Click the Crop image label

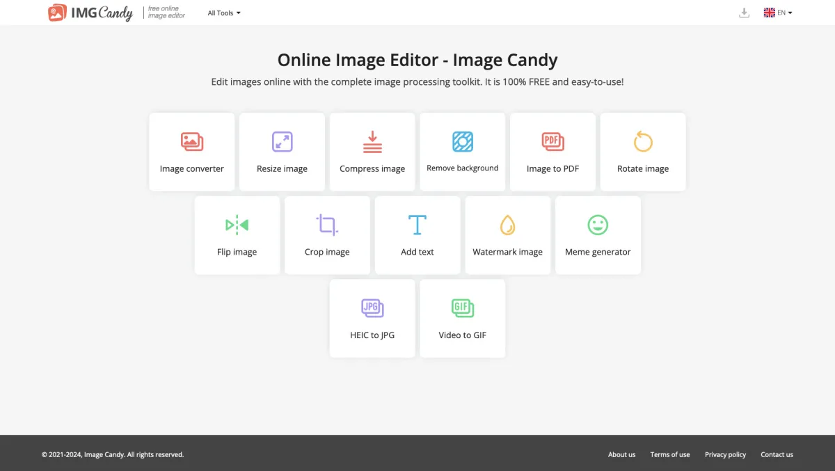(327, 252)
